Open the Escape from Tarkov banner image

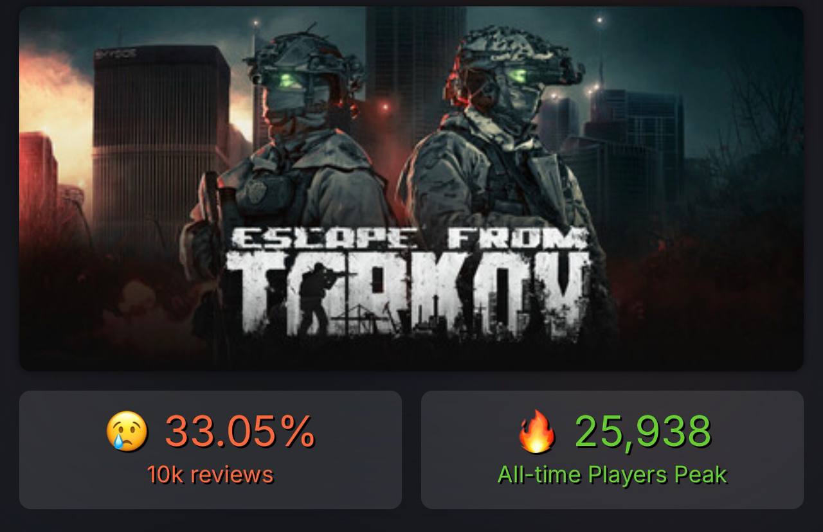pos(411,189)
